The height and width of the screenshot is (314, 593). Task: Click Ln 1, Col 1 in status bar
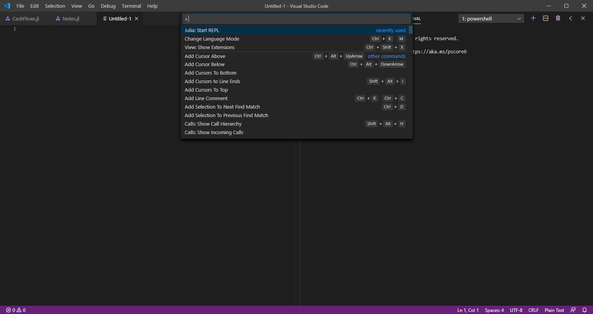click(x=468, y=310)
